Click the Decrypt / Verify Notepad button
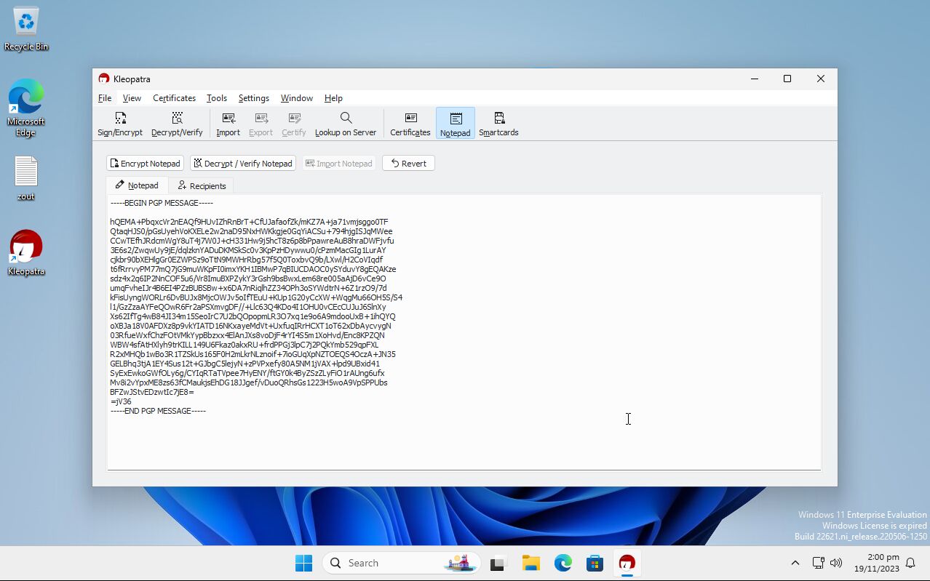The width and height of the screenshot is (930, 581). (x=242, y=163)
